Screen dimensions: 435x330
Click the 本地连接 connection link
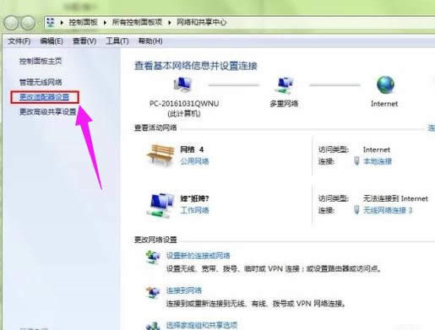pyautogui.click(x=378, y=161)
